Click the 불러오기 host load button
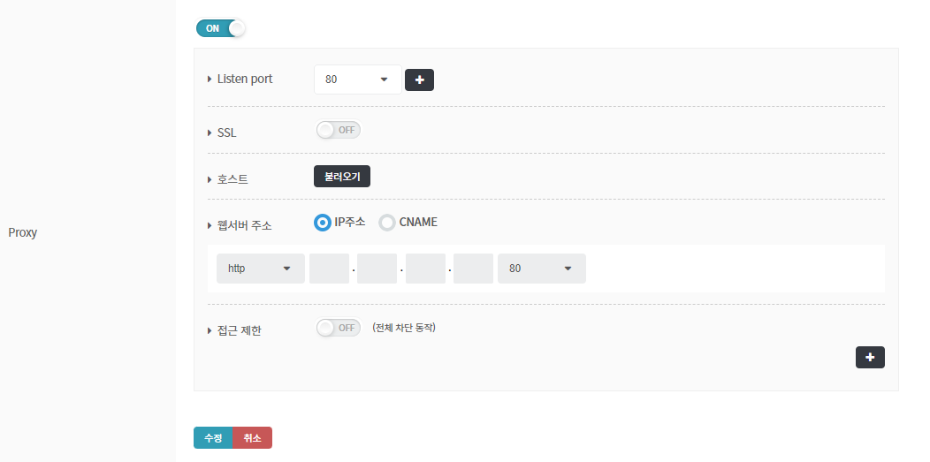Image resolution: width=930 pixels, height=462 pixels. coord(342,177)
